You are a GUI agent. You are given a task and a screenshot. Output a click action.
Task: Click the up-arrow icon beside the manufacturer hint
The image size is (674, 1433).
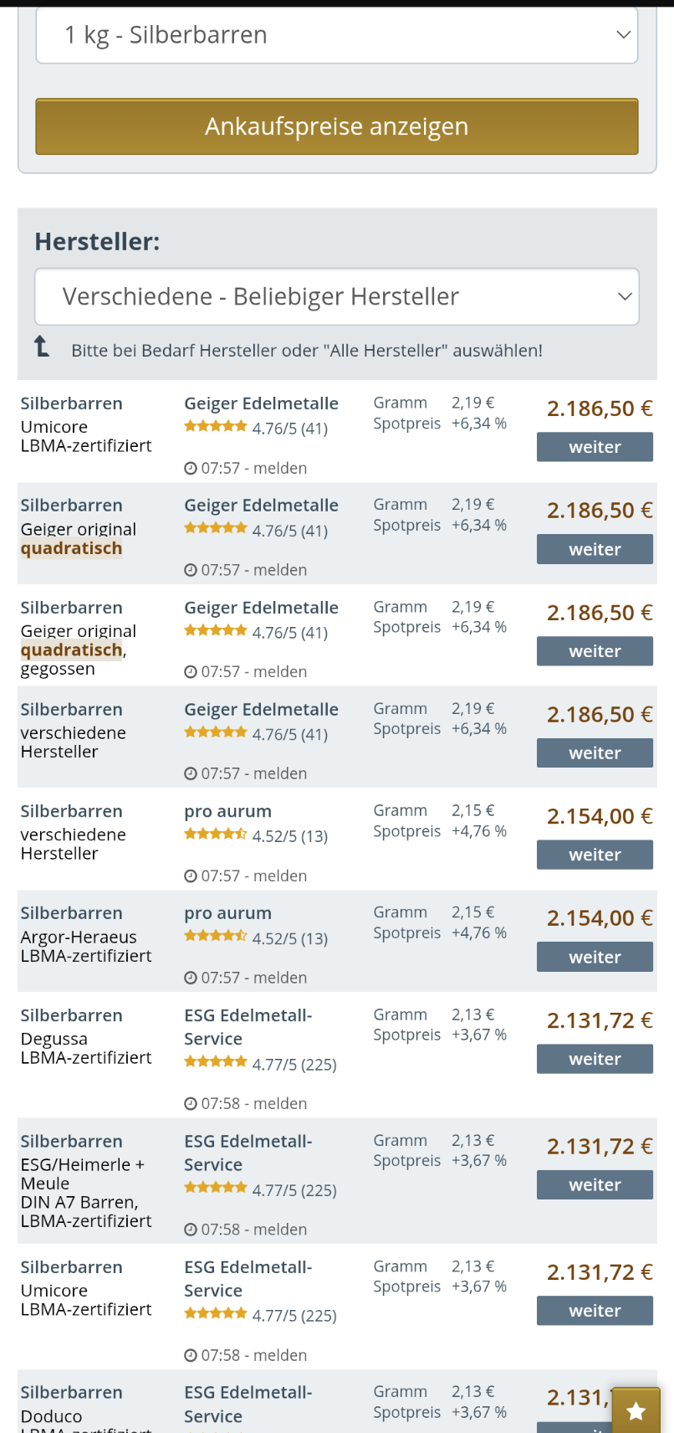click(42, 347)
